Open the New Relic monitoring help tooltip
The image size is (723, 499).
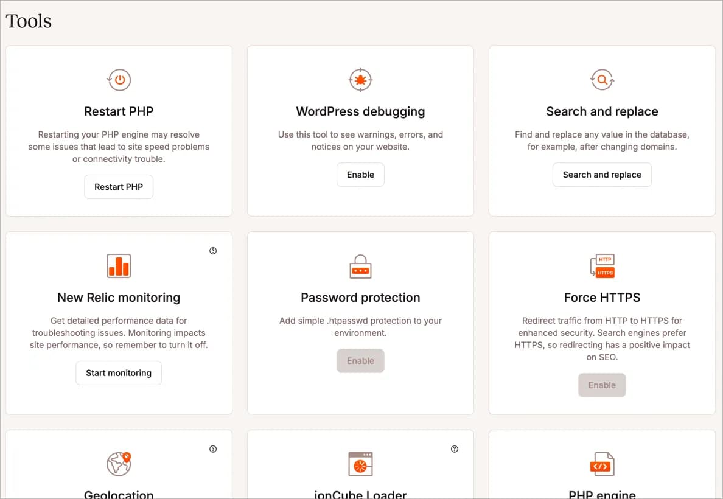tap(212, 250)
